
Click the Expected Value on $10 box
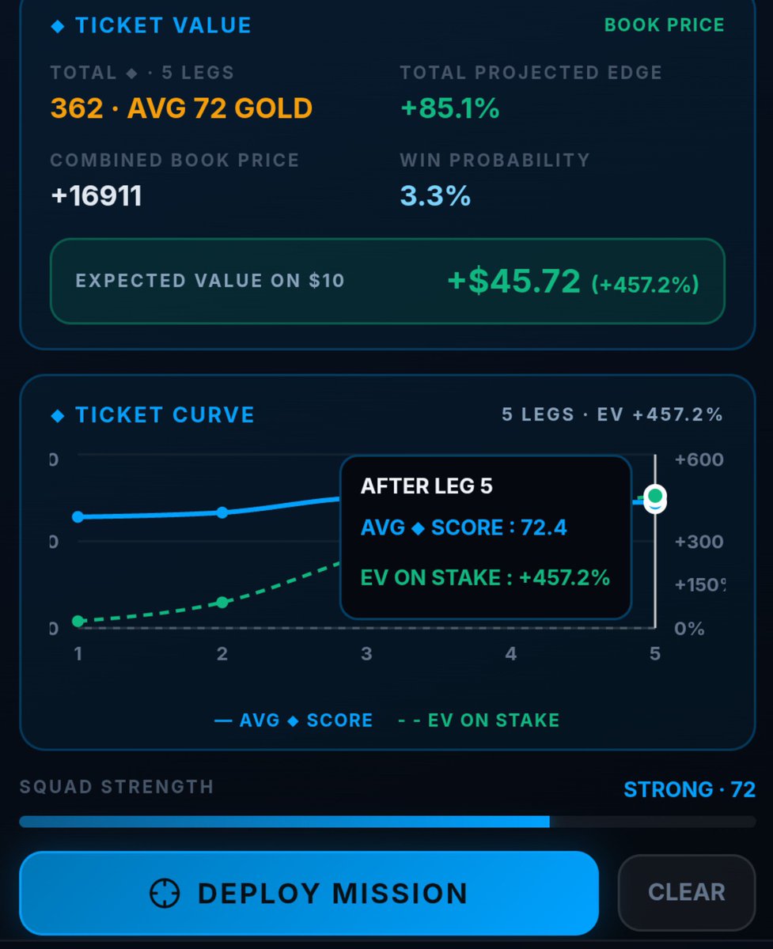388,282
